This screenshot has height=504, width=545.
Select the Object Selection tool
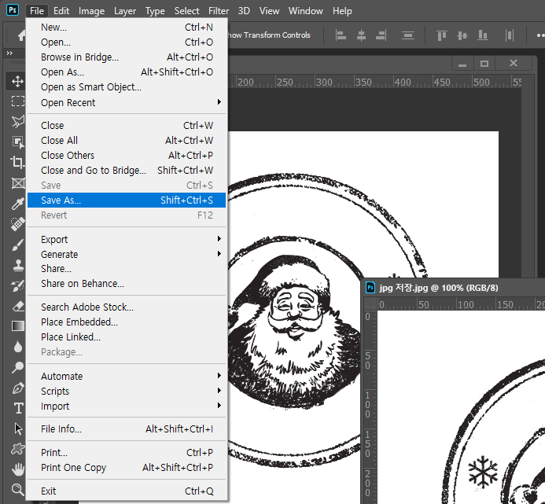pos(17,142)
